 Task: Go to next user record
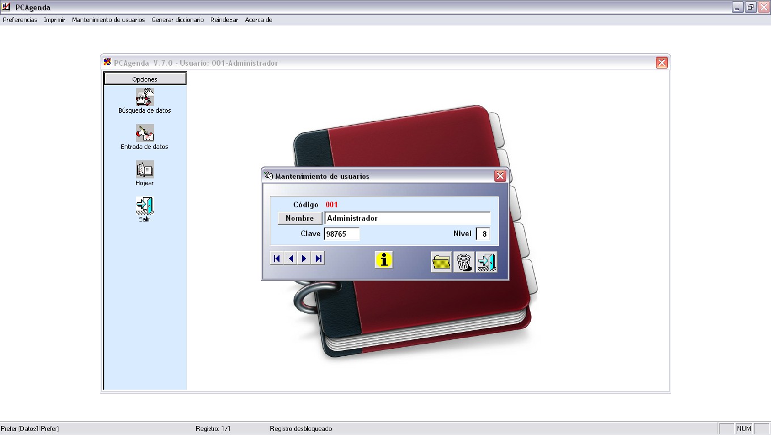(304, 258)
